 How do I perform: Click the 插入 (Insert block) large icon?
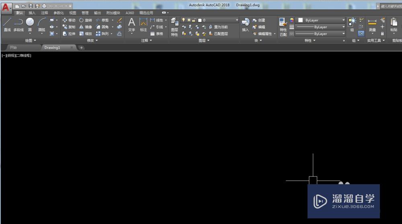click(245, 25)
